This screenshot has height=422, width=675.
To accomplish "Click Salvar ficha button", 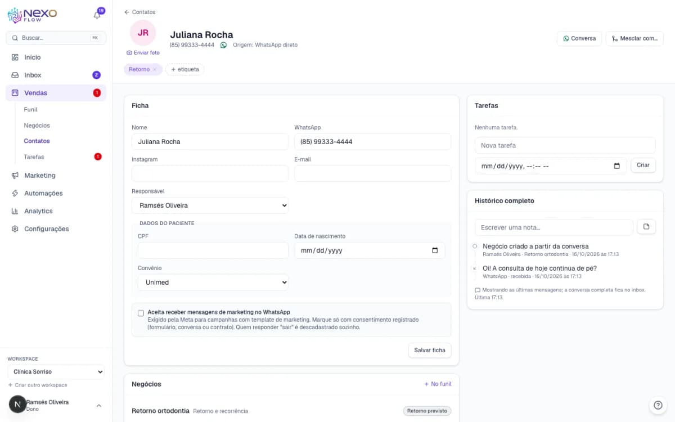I will pos(430,350).
